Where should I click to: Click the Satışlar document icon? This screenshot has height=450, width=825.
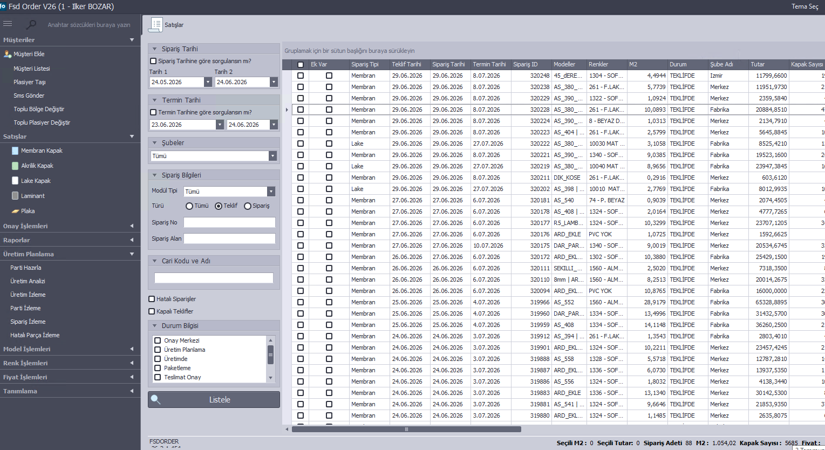tap(156, 24)
